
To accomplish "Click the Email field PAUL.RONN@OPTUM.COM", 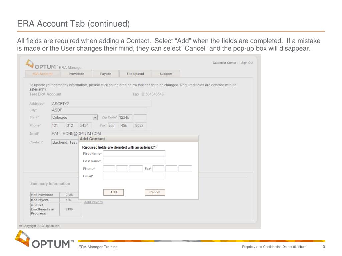I will click(102, 133).
